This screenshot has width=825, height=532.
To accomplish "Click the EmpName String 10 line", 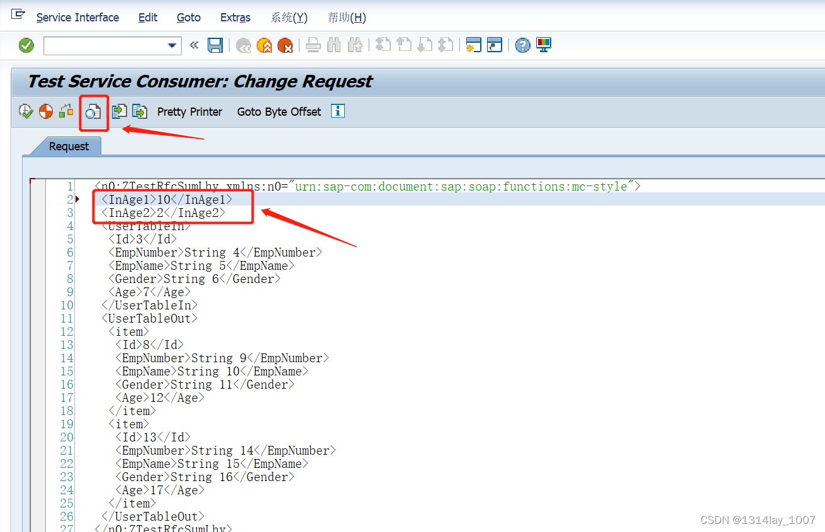I will [211, 371].
